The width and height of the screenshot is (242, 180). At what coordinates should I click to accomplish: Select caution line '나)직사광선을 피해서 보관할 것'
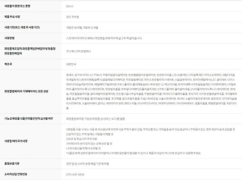(x=84, y=148)
